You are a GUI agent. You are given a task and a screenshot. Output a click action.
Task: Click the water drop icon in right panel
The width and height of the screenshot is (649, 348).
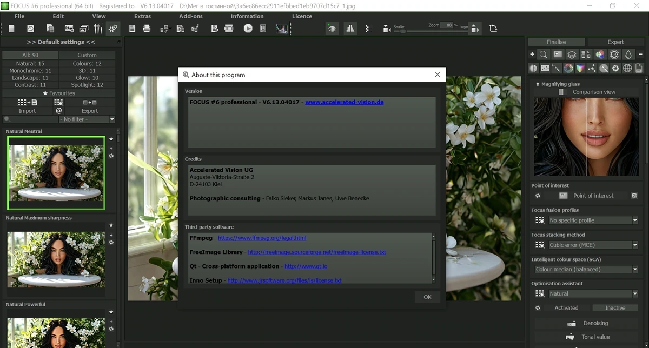(x=628, y=55)
